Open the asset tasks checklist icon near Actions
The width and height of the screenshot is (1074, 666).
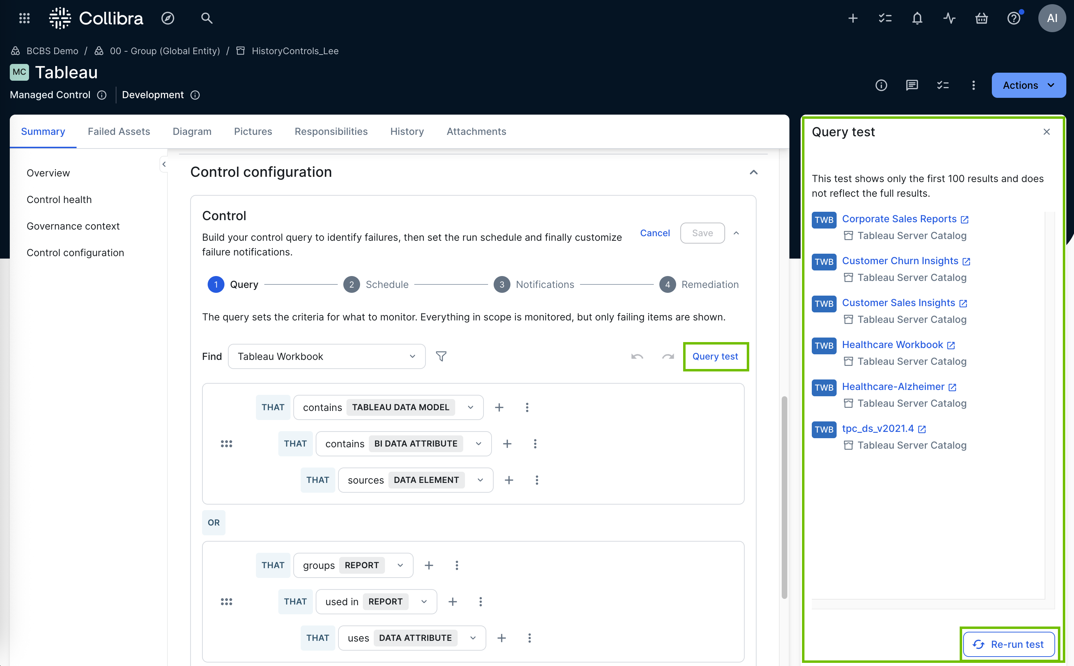943,85
